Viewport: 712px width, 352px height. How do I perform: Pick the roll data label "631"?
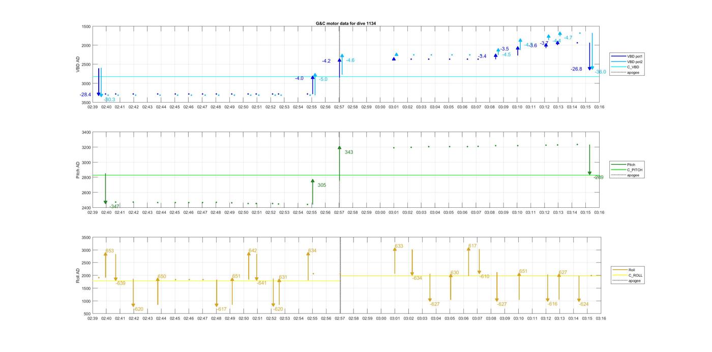[283, 277]
